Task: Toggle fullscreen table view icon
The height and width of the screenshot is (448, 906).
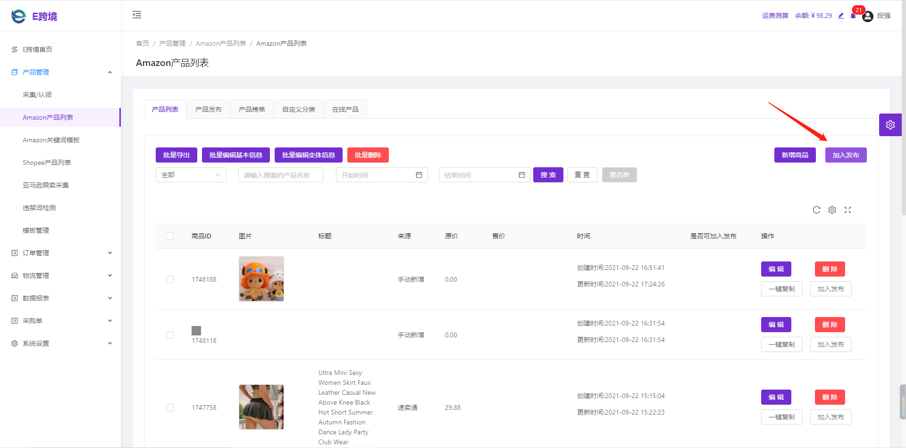Action: click(847, 210)
